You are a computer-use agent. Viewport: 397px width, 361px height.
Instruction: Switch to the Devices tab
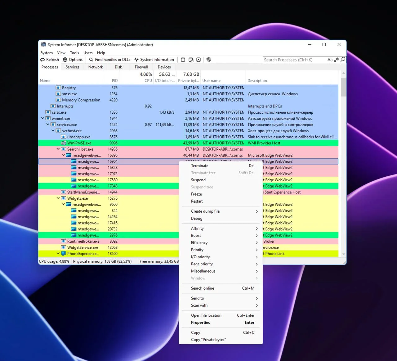[x=164, y=67]
